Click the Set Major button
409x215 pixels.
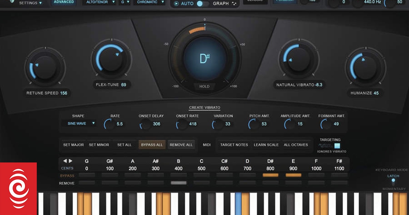pyautogui.click(x=73, y=145)
